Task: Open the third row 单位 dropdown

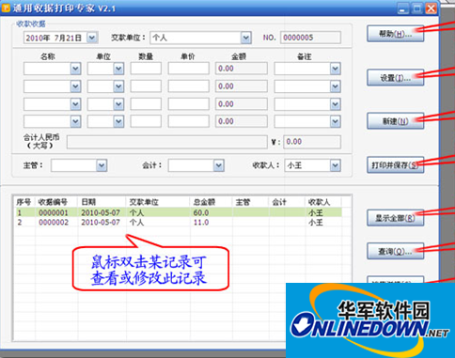Action: [118, 104]
